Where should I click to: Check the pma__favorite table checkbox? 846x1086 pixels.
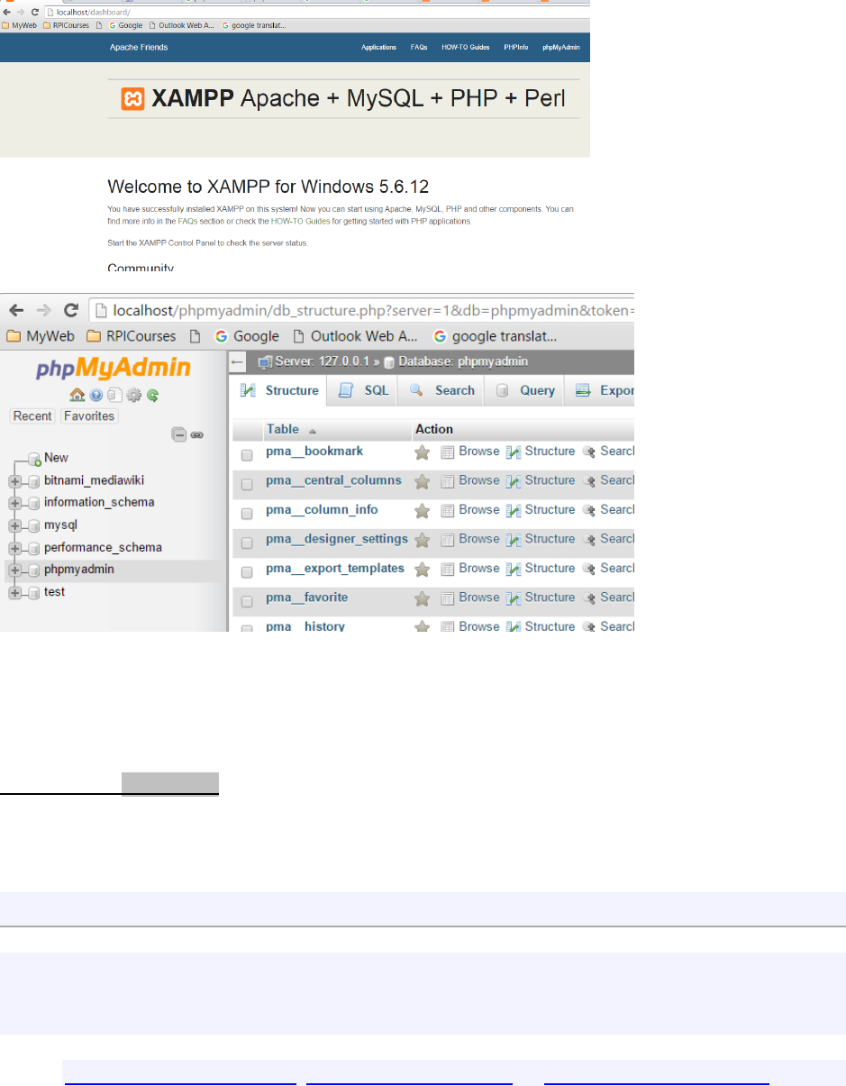coord(247,601)
